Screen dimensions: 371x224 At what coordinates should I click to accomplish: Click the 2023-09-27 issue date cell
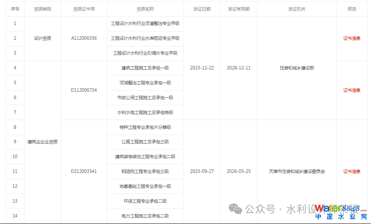[x=202, y=172]
